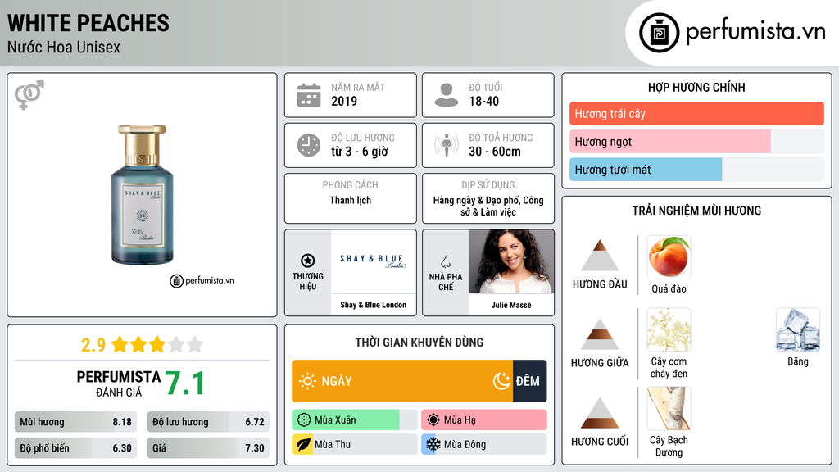Click the autumn leaf icon
The height and width of the screenshot is (472, 839).
pyautogui.click(x=303, y=444)
